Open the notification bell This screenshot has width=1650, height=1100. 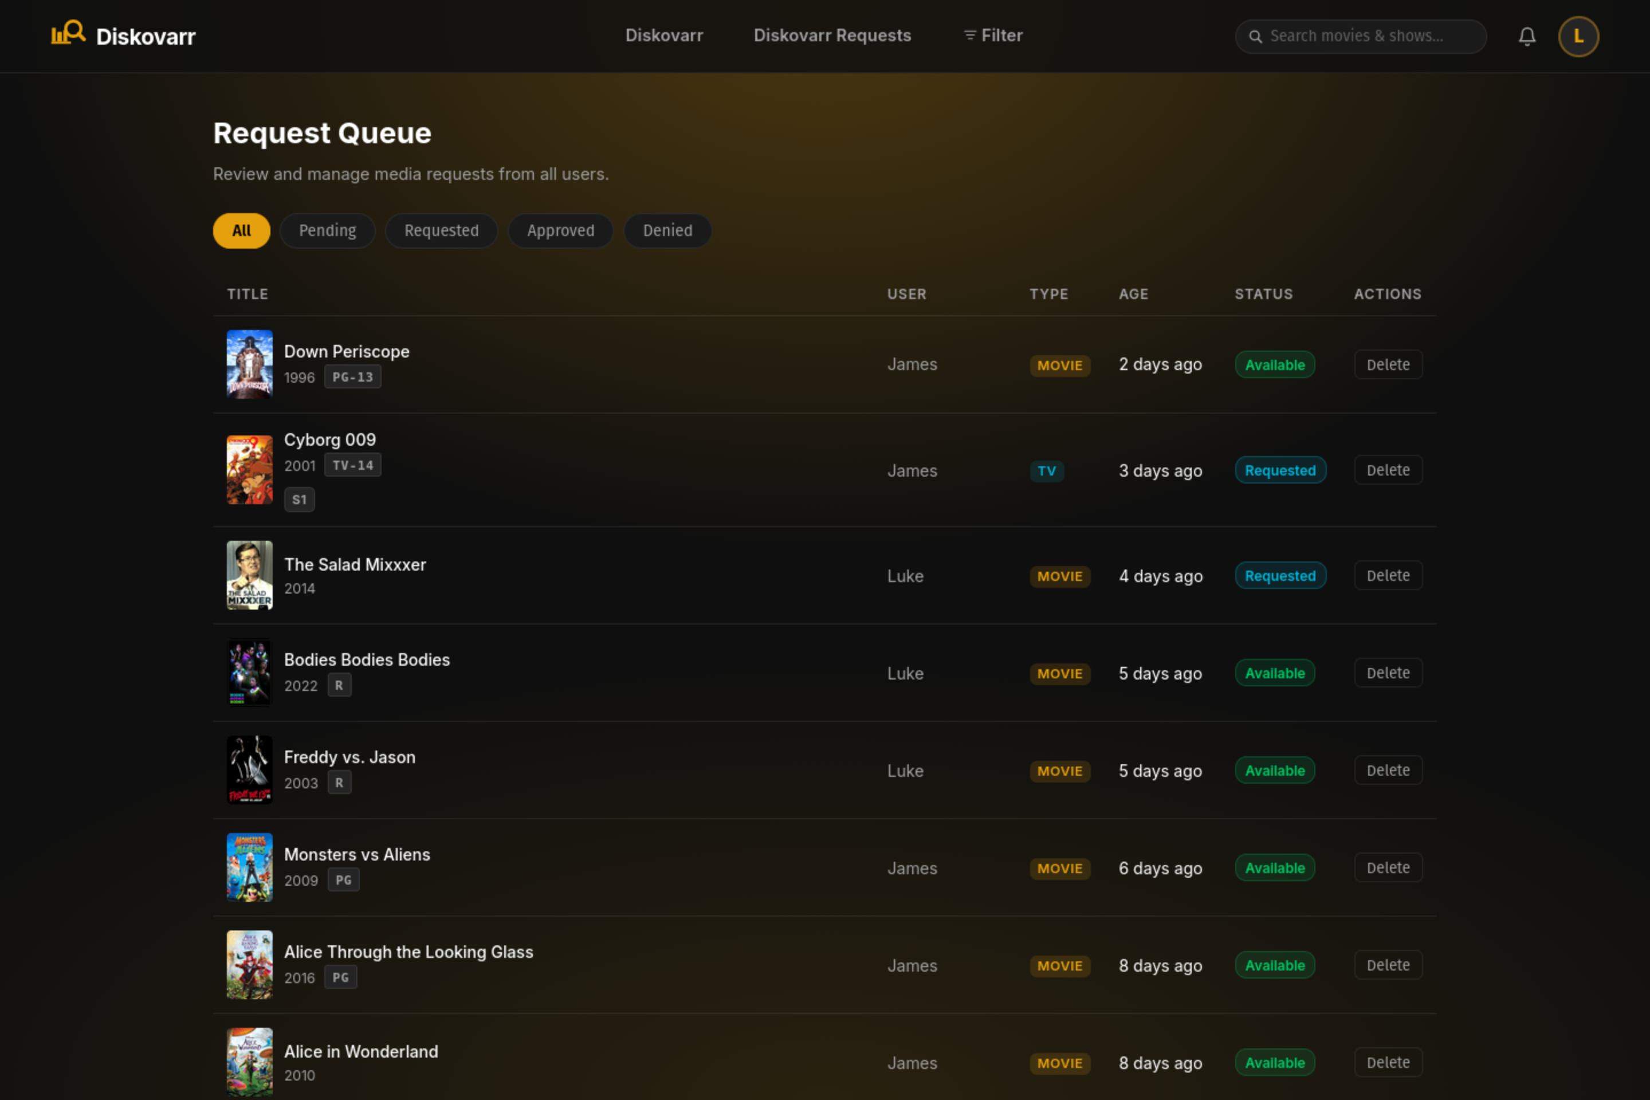[1526, 36]
